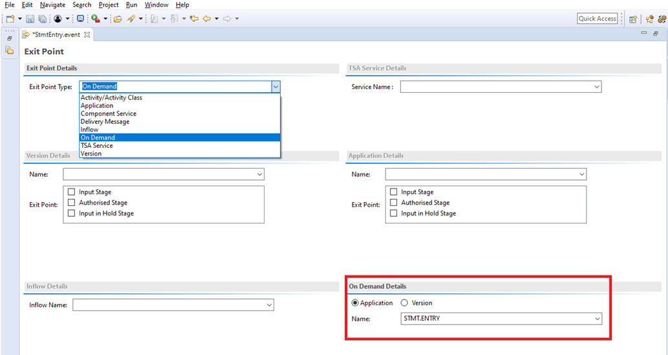Check Input Stage under Version Details
The width and height of the screenshot is (668, 355).
coord(72,192)
